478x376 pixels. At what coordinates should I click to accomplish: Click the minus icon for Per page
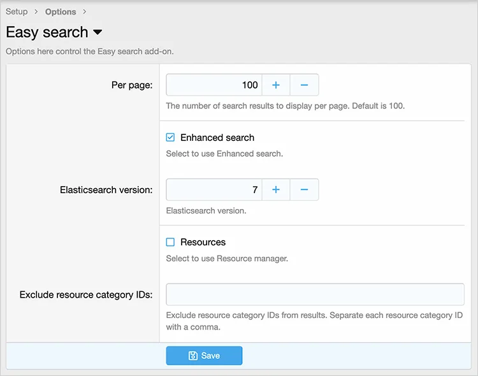tap(304, 85)
